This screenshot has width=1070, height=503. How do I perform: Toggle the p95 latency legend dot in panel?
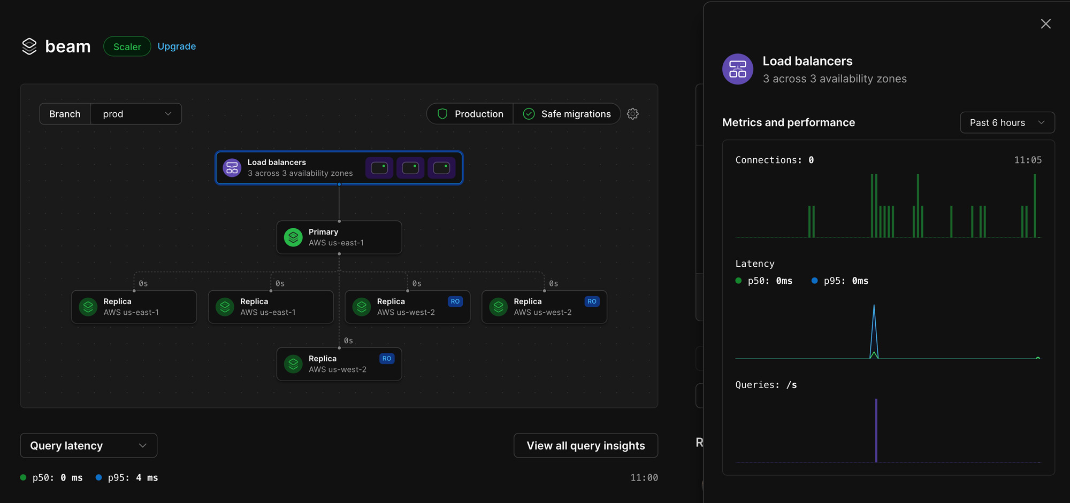point(814,281)
